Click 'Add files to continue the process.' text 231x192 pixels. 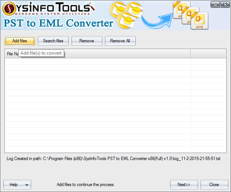click(x=86, y=185)
